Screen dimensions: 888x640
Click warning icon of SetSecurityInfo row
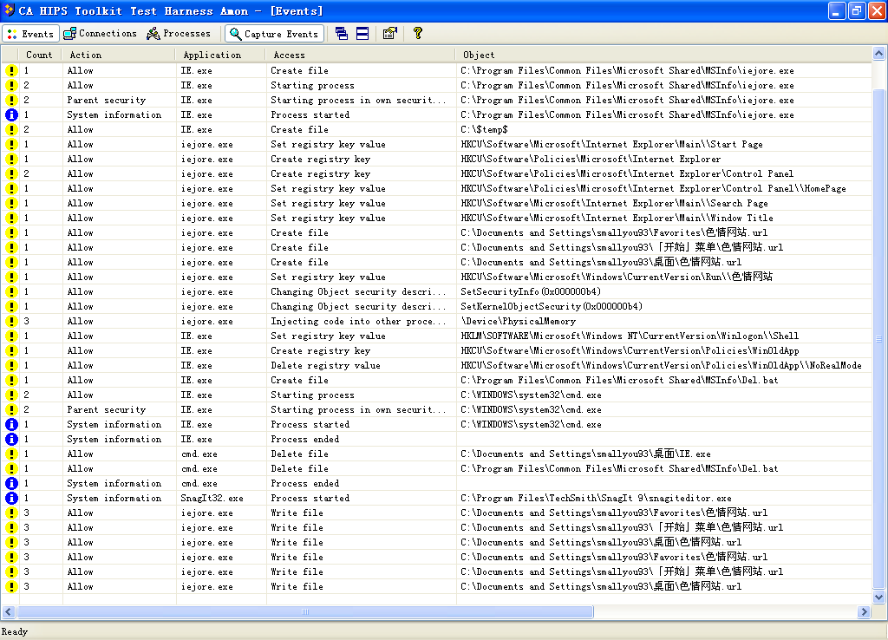(11, 291)
